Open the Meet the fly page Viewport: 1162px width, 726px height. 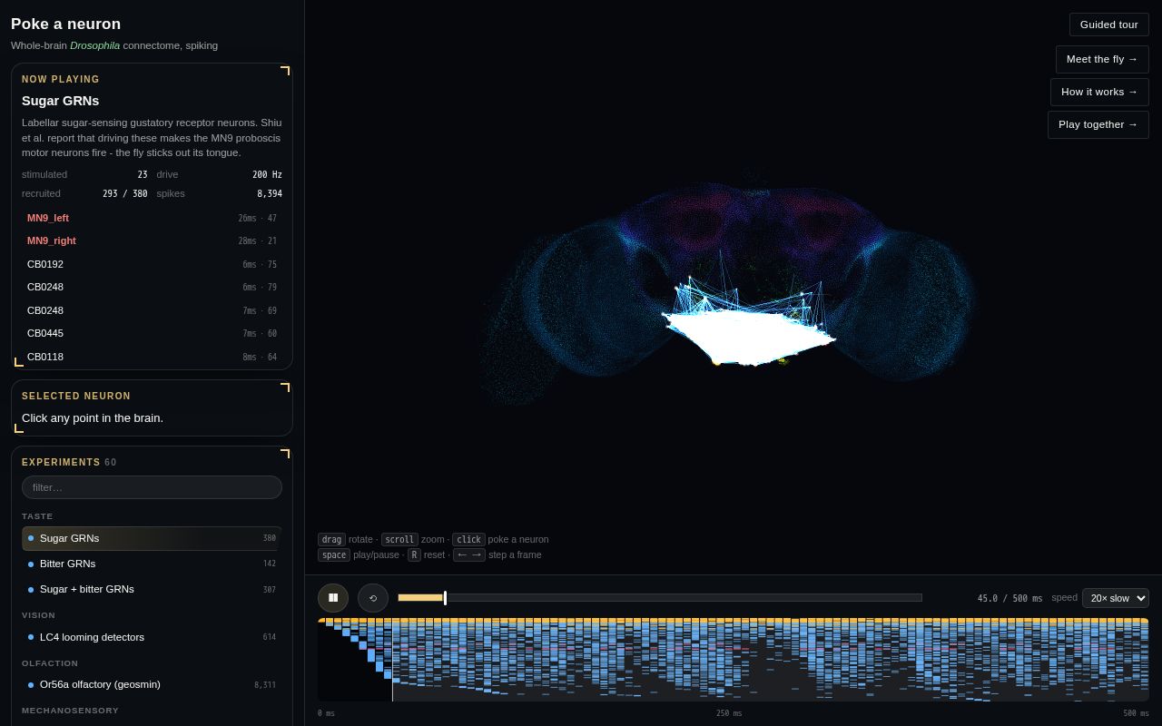1102,59
